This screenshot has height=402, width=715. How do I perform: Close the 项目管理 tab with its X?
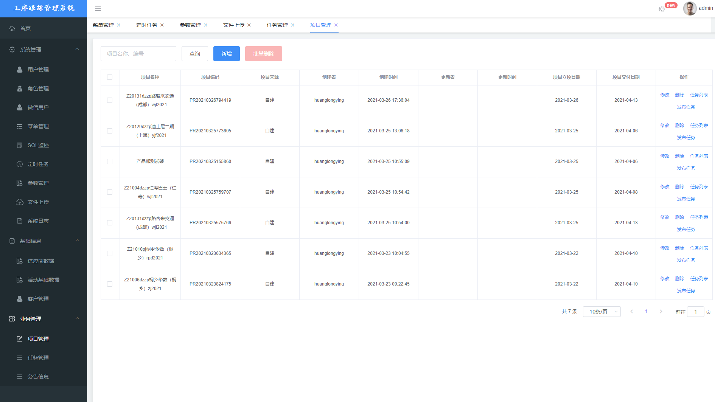click(x=336, y=25)
